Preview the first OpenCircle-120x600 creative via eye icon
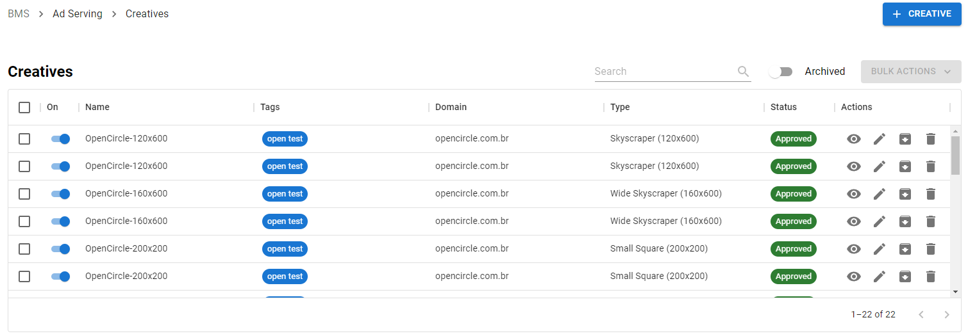Image resolution: width=968 pixels, height=336 pixels. 853,139
